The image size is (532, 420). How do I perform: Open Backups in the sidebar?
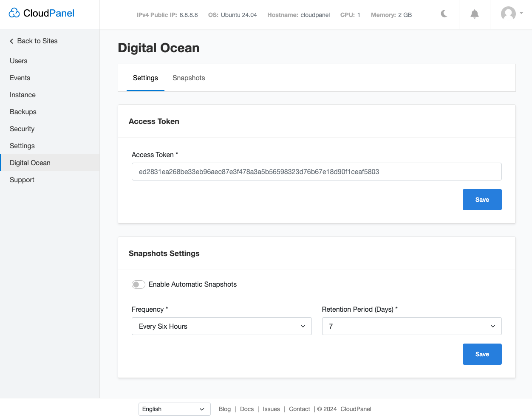(23, 112)
